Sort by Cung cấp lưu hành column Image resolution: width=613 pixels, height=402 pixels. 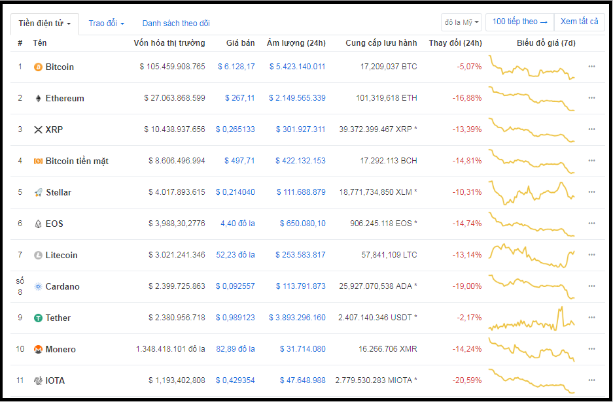(x=381, y=43)
